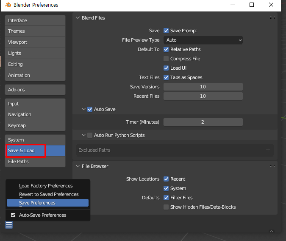Select the Lights tab

35,53
